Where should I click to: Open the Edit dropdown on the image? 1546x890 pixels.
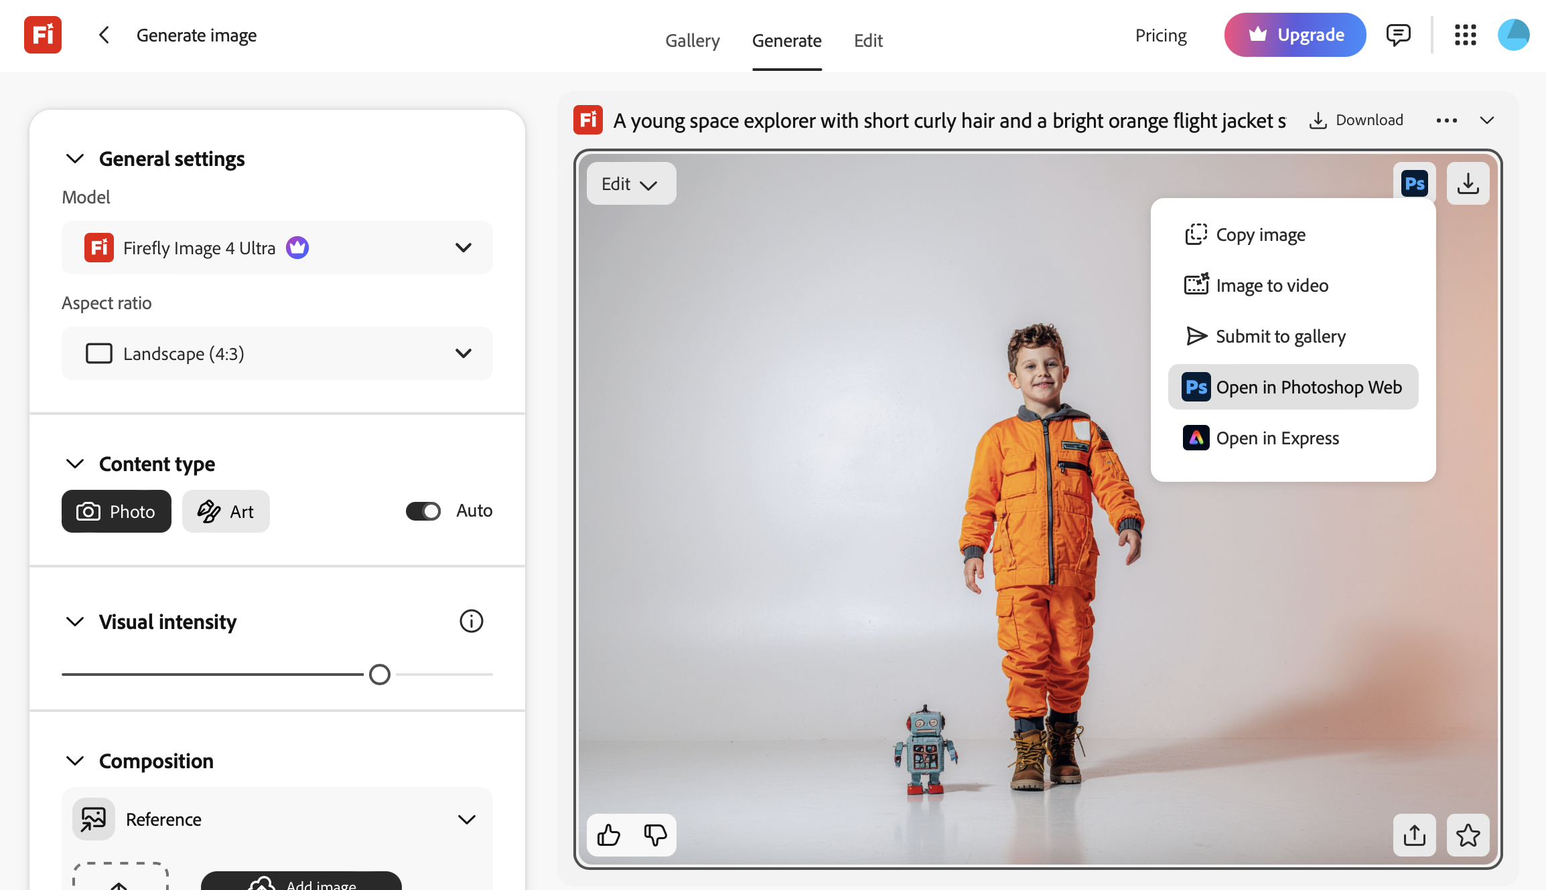pos(631,183)
